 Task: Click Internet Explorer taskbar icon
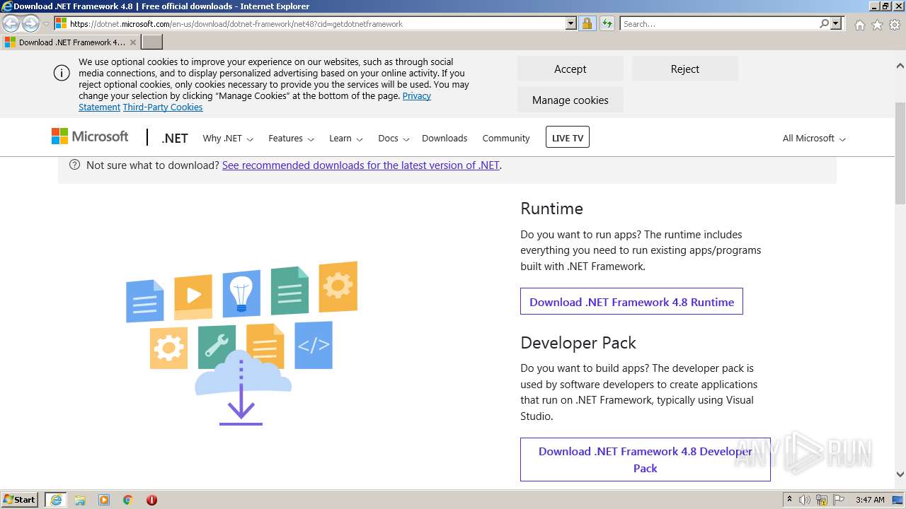(x=56, y=500)
